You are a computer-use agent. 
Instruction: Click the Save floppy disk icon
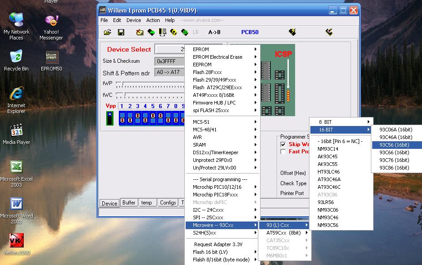(121, 32)
